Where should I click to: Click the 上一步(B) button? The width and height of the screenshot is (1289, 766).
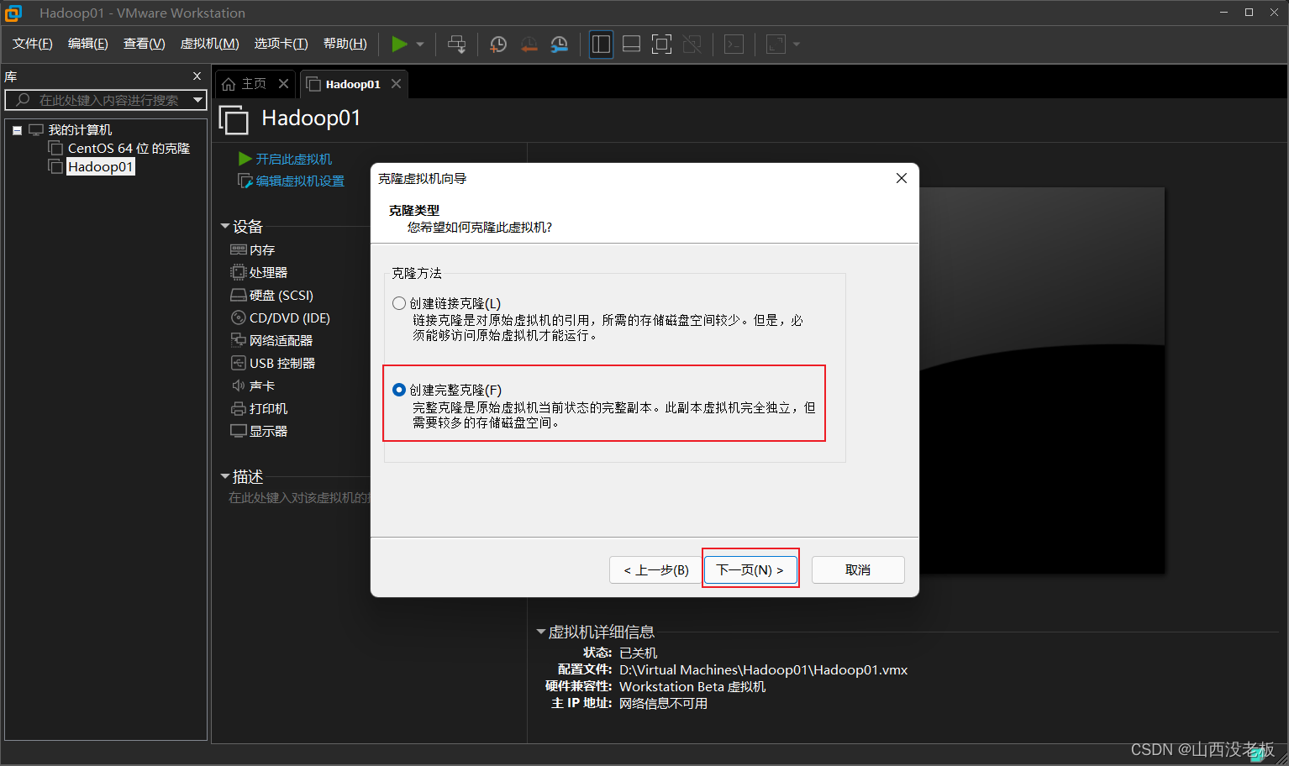(656, 569)
